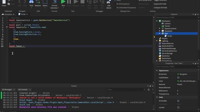The width and height of the screenshot is (200, 112).
Task: Click the Transparency property value
Action: click(x=178, y=94)
